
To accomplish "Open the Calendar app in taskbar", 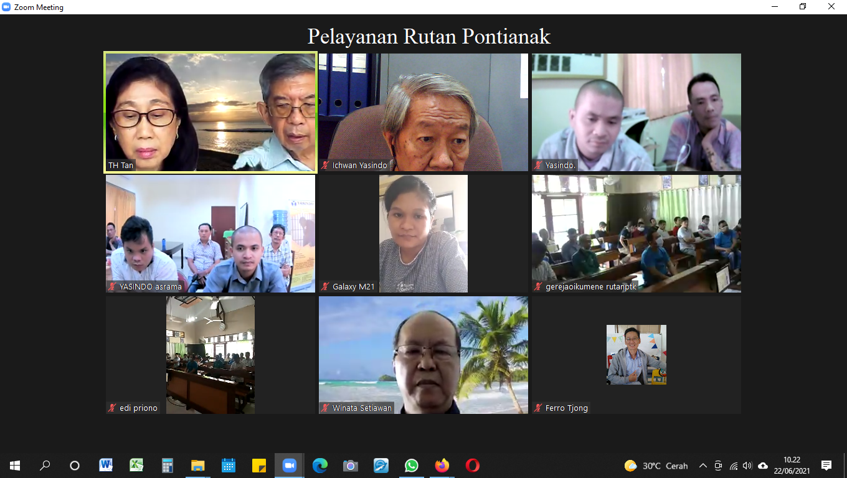I will point(228,466).
